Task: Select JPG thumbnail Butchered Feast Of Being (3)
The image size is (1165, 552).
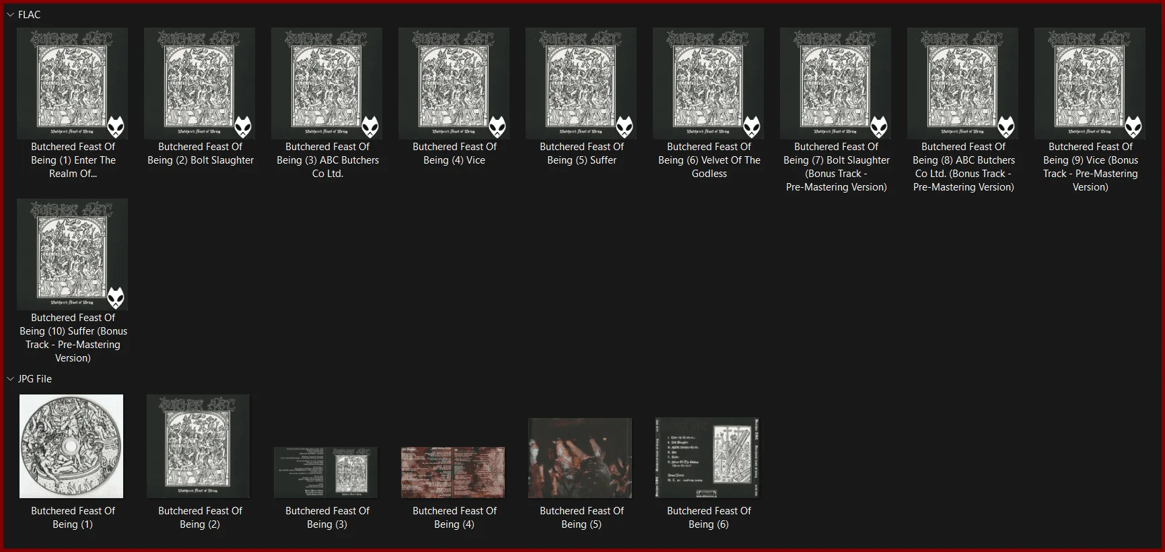Action: click(x=326, y=473)
